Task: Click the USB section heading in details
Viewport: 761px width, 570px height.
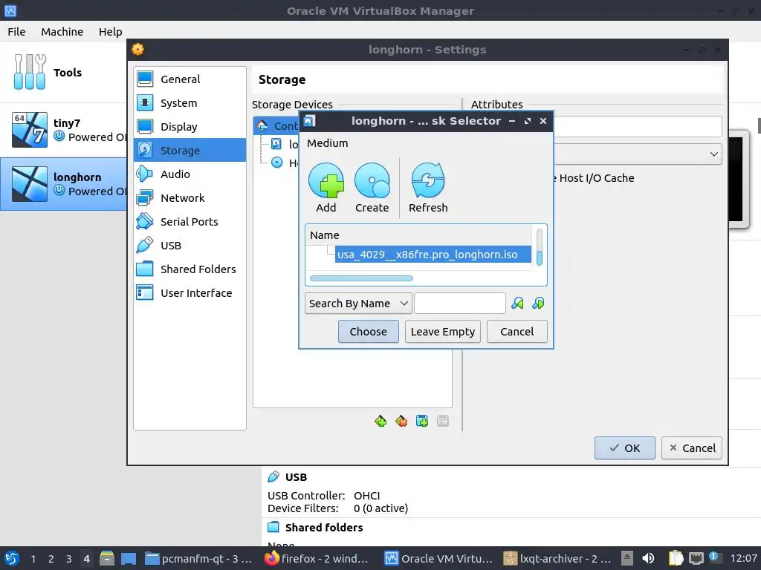Action: 296,477
